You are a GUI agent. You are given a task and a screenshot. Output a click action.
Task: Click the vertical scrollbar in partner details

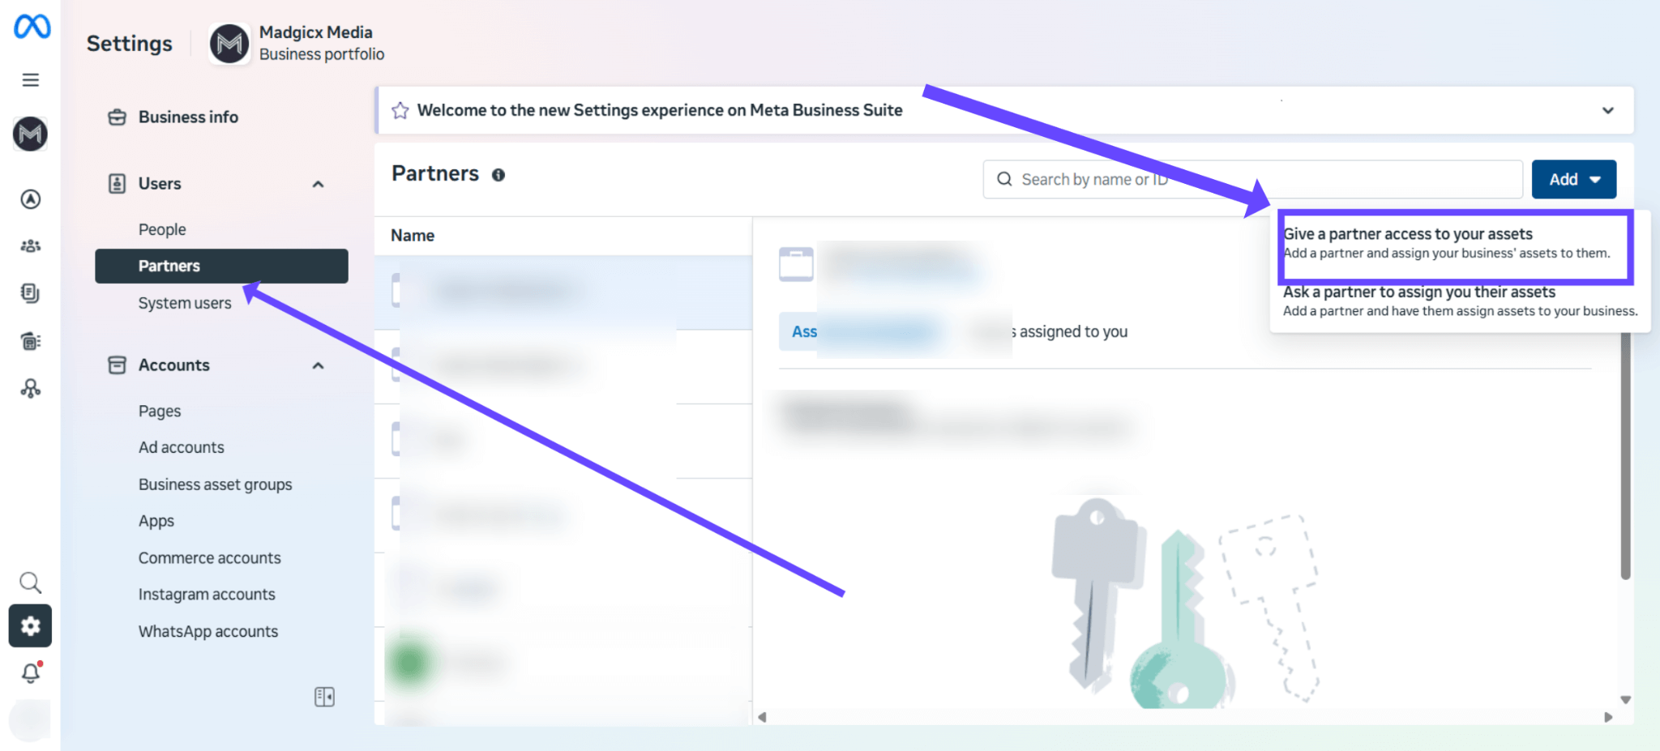tap(1625, 456)
